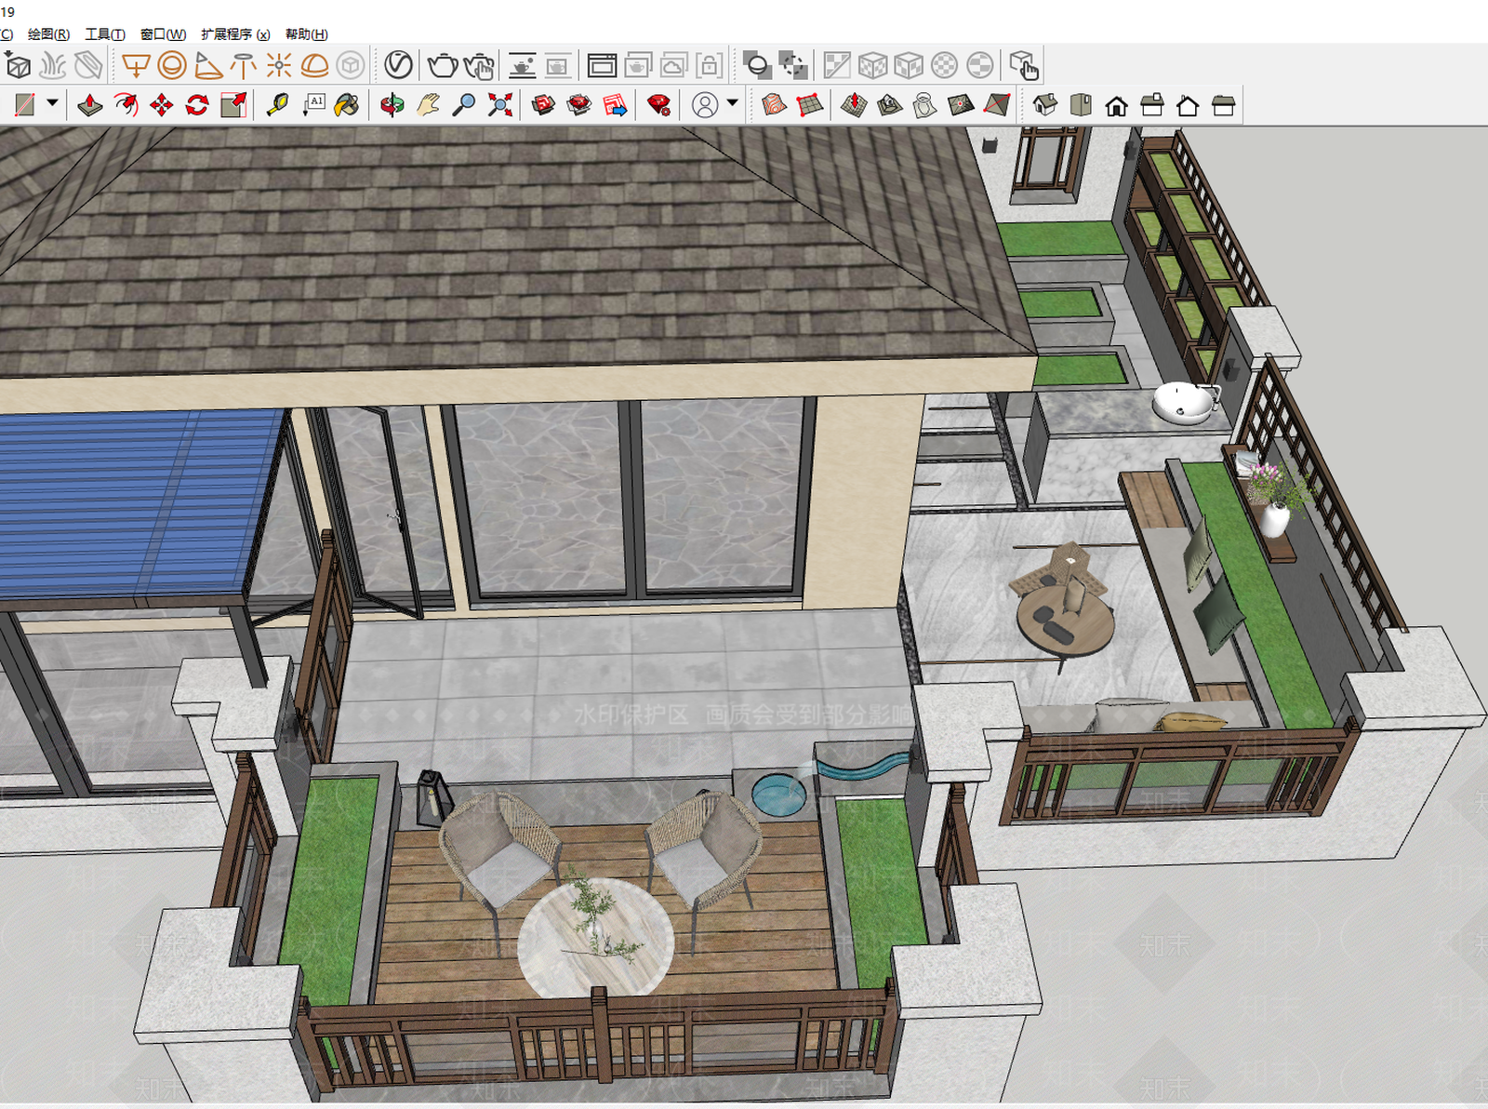This screenshot has height=1109, width=1488.
Task: Open the 绘图(R) menu
Action: pyautogui.click(x=48, y=34)
